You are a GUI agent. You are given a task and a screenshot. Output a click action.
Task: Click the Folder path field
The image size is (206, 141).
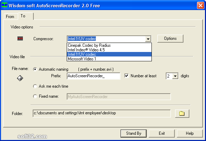102,113
